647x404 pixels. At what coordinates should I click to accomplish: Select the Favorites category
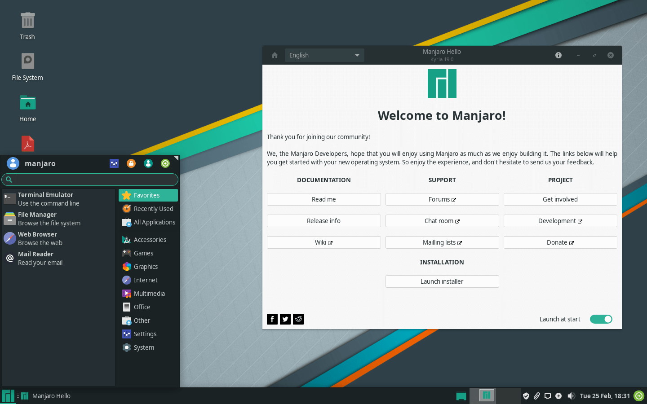148,195
